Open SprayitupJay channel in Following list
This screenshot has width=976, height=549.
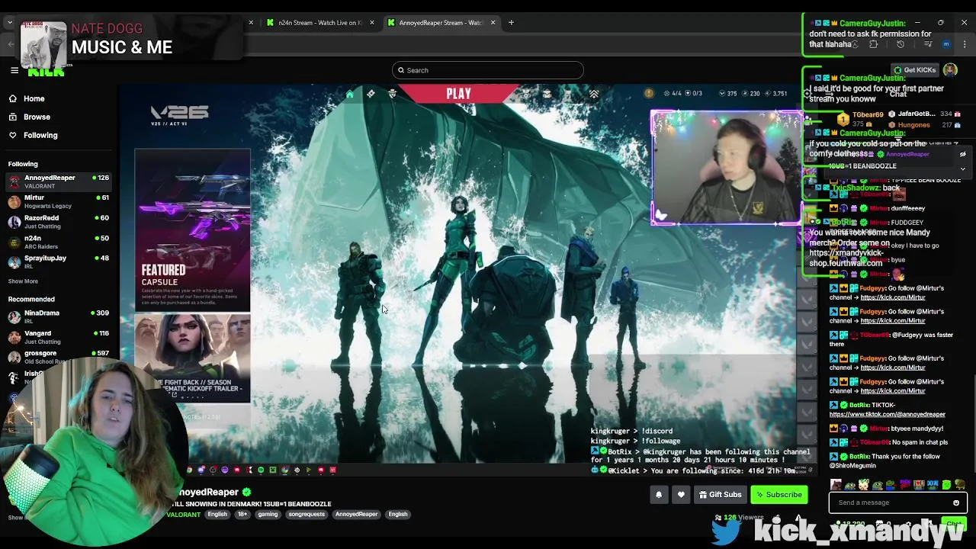click(x=58, y=262)
